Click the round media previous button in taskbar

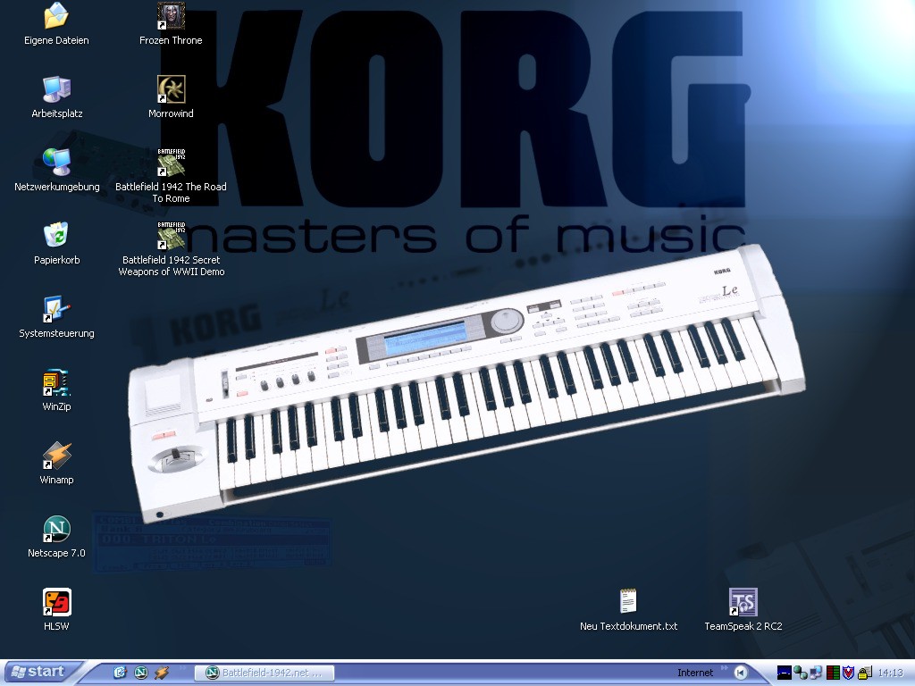[x=740, y=673]
